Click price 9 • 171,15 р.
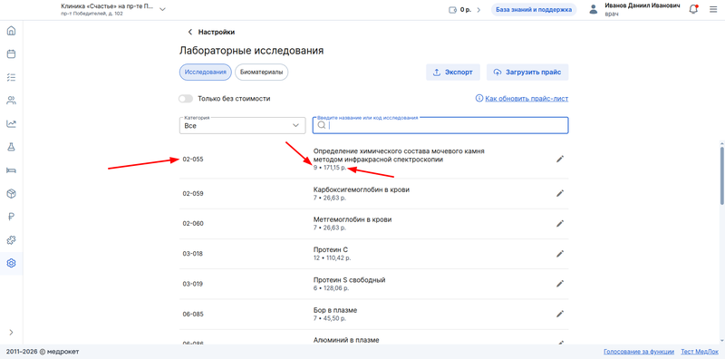The height and width of the screenshot is (359, 725). [x=330, y=168]
